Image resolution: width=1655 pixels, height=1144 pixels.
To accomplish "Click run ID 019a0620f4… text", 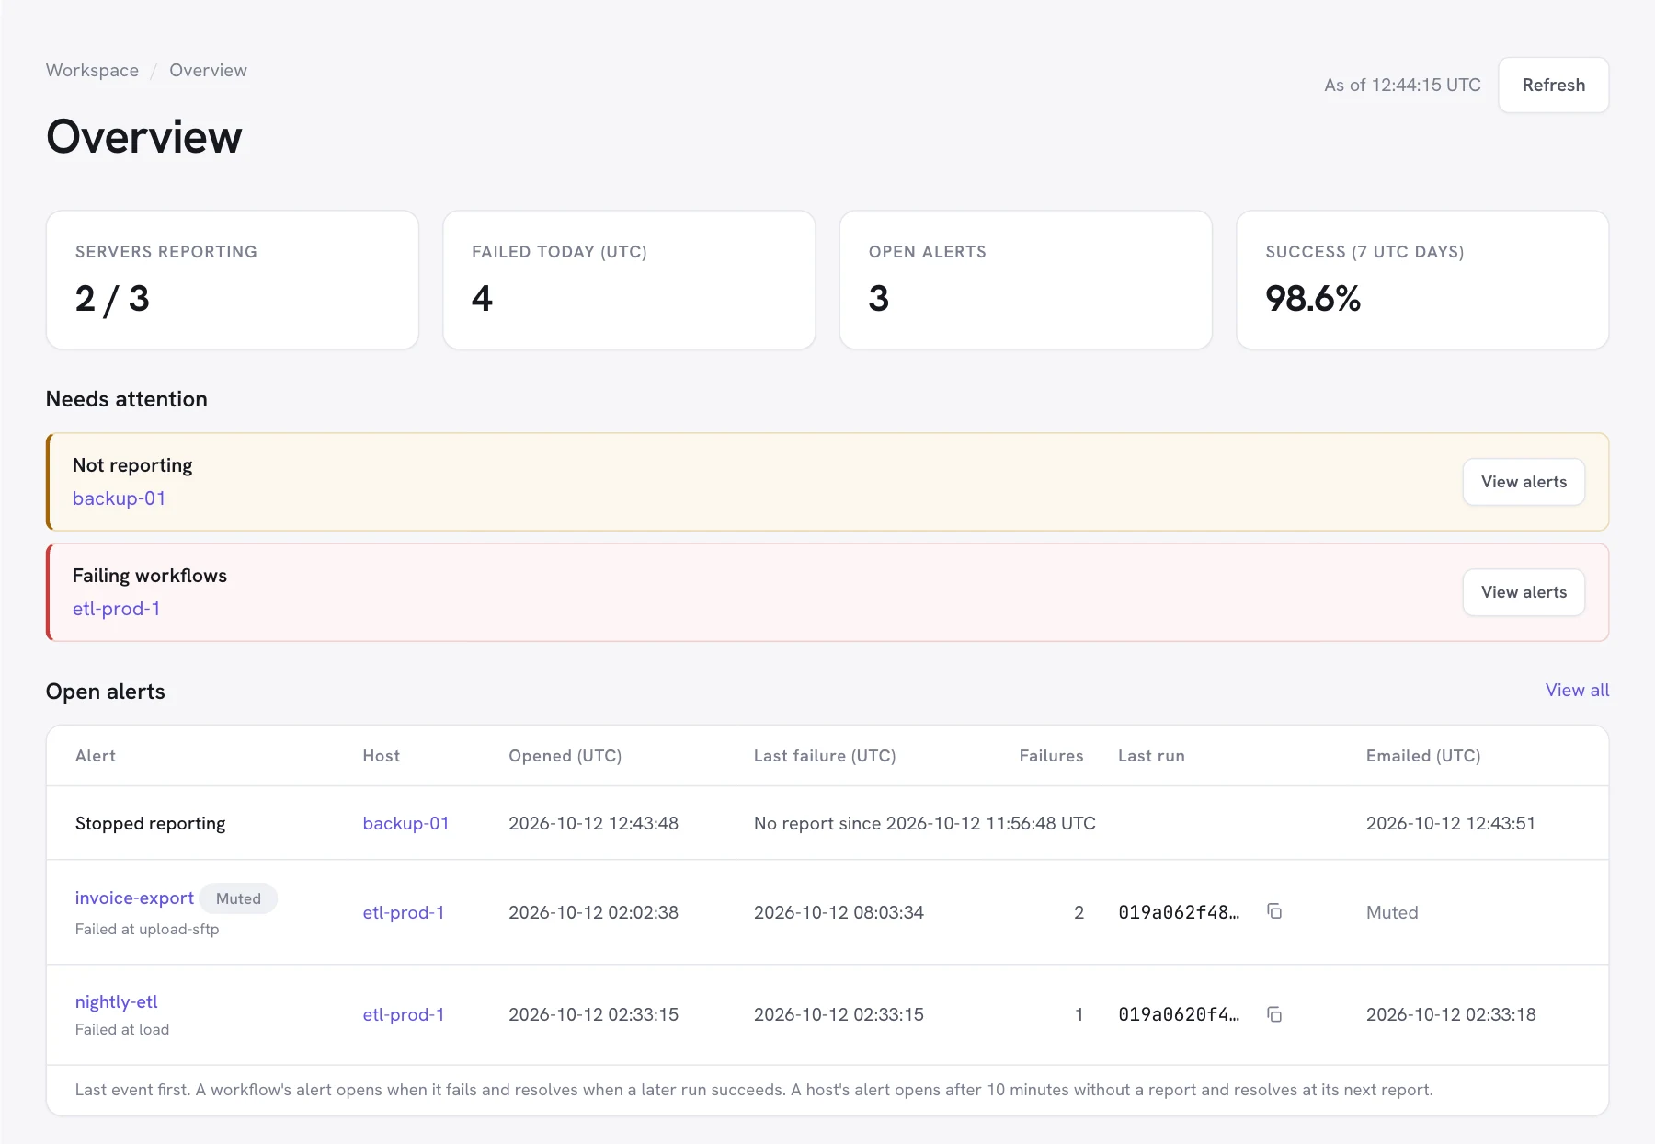I will pos(1179,1014).
